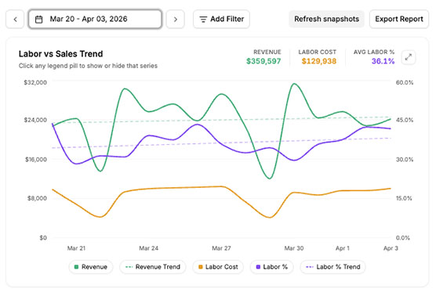Click the Mar 30 axis label

[x=294, y=248]
